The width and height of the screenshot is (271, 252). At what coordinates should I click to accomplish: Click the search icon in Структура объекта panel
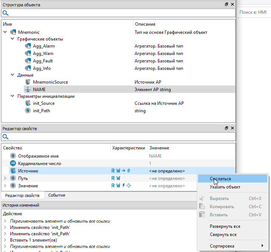pos(6,13)
